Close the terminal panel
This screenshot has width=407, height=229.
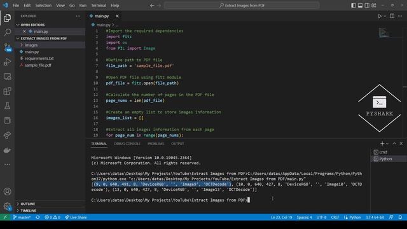pyautogui.click(x=401, y=144)
